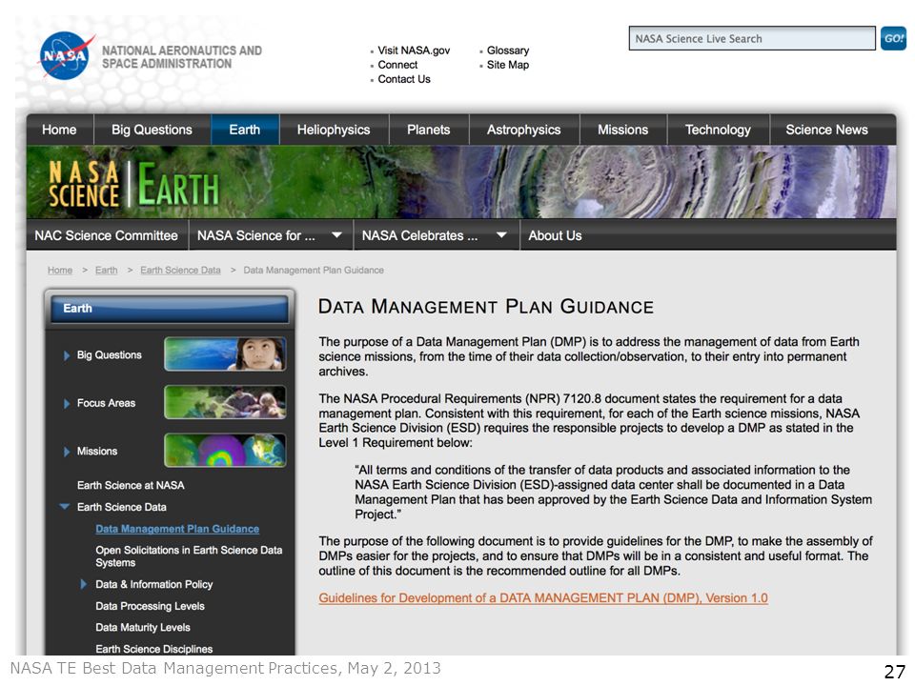
Task: Go to the Home tab
Action: pos(59,130)
